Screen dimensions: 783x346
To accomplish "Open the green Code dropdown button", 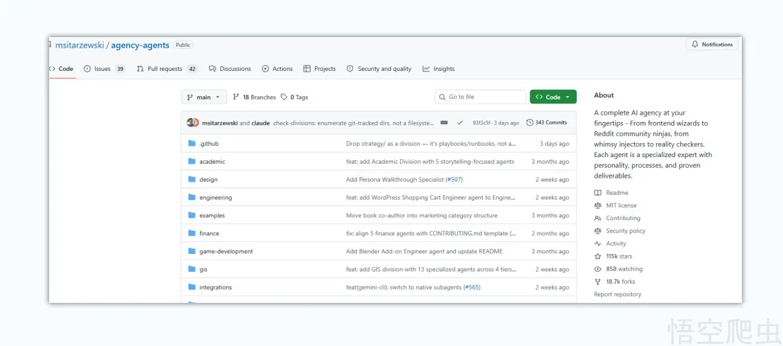I will [x=553, y=97].
